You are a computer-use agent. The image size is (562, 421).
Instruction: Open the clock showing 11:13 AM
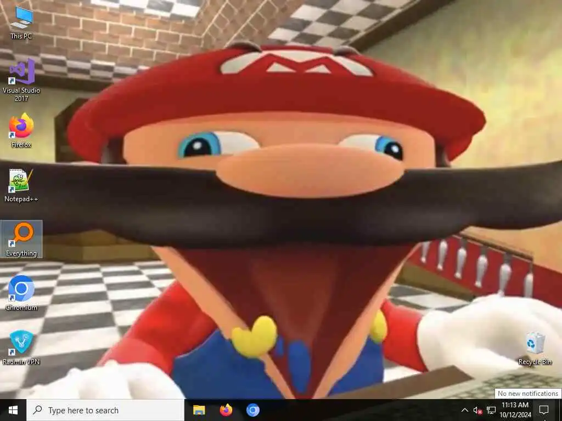(515, 410)
